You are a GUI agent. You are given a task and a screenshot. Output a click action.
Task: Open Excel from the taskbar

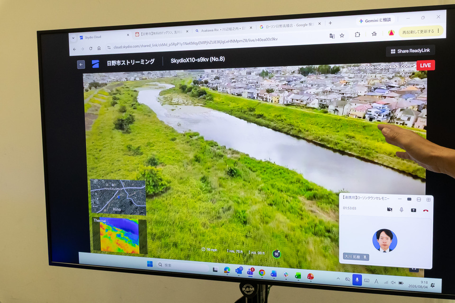pos(298,276)
